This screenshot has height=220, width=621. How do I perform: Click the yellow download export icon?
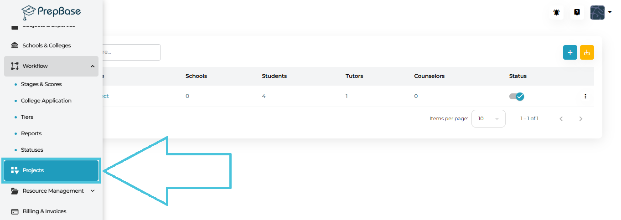coord(587,52)
